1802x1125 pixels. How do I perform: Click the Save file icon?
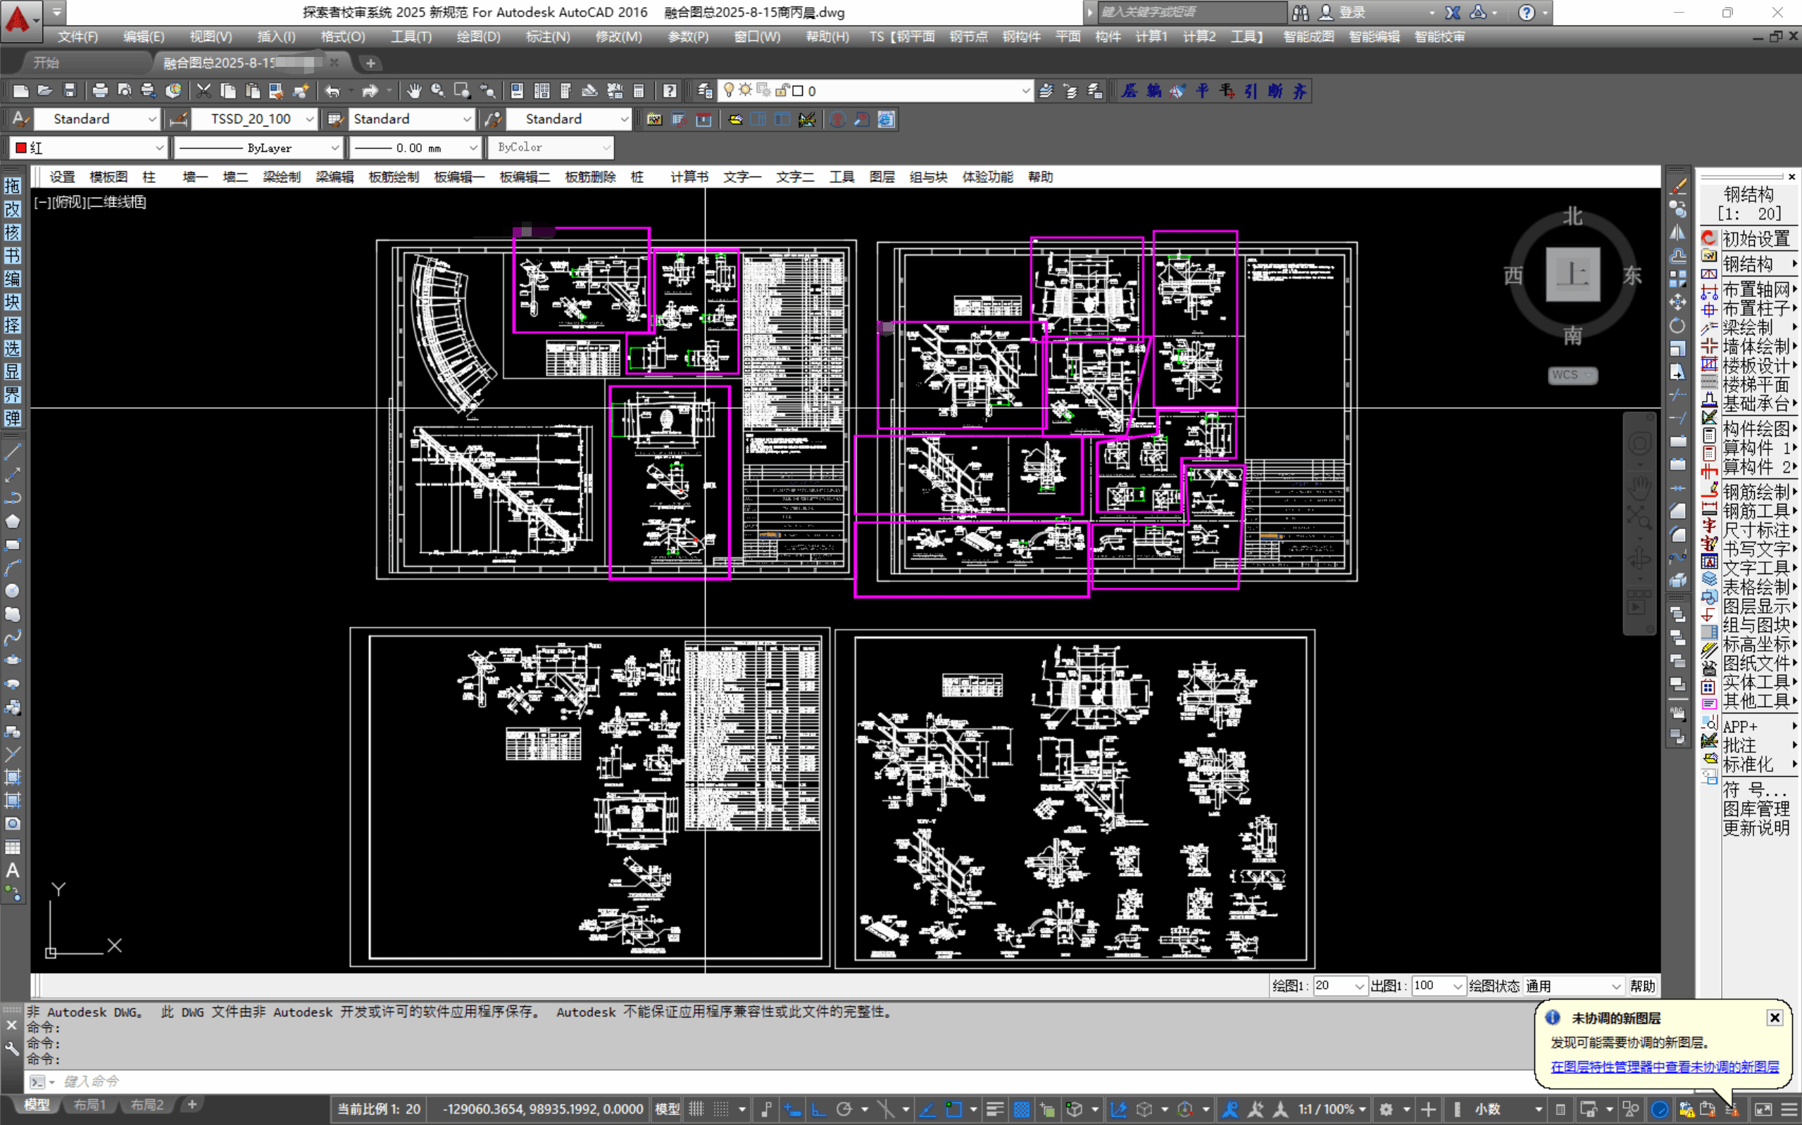(69, 91)
